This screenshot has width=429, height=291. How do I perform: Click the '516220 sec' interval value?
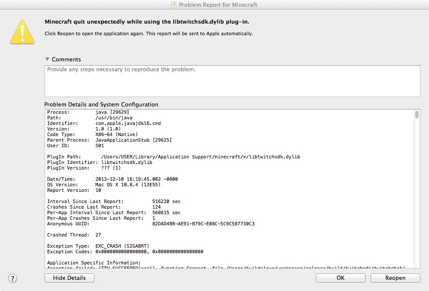pyautogui.click(x=166, y=201)
